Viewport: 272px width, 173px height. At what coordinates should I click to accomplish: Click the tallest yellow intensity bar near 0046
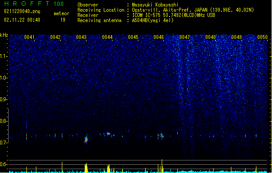tap(162, 166)
